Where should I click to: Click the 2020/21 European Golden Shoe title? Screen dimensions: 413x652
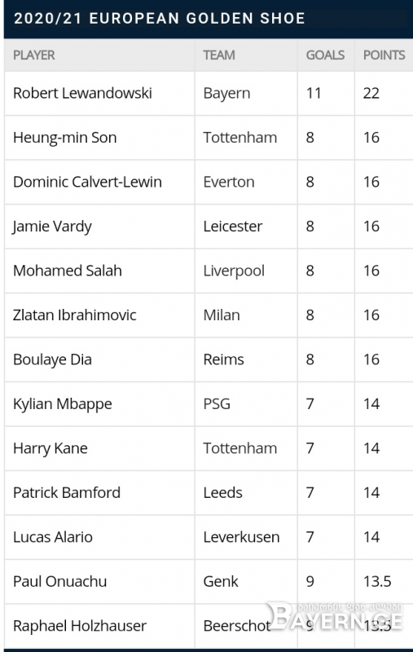[160, 18]
